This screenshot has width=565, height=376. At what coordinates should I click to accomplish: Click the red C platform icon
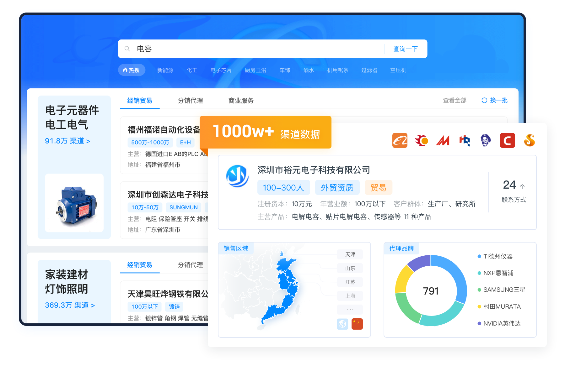tap(507, 140)
